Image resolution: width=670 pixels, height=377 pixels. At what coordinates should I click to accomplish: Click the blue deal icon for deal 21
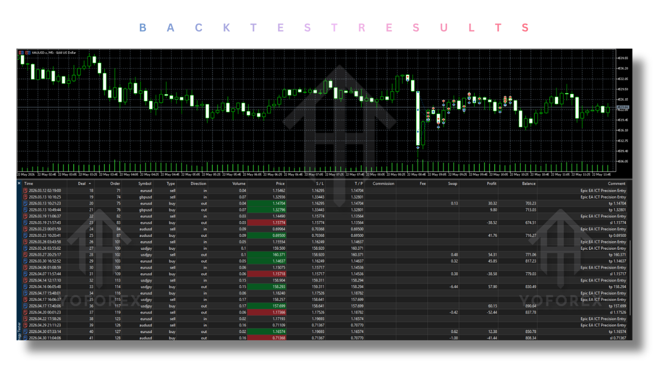26,209
